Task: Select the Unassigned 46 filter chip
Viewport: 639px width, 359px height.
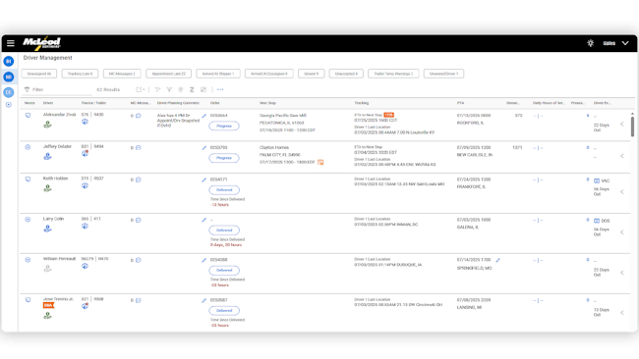Action: click(x=39, y=74)
